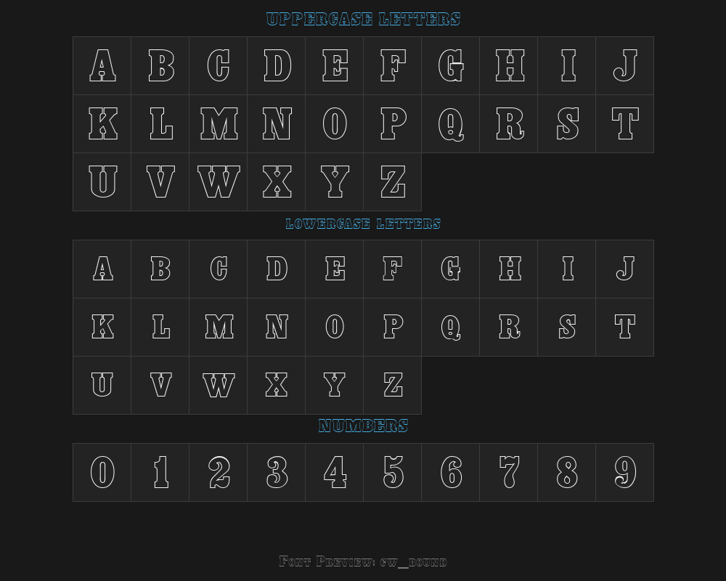Click the Numbers section heading
726x581 pixels.
[x=363, y=426]
